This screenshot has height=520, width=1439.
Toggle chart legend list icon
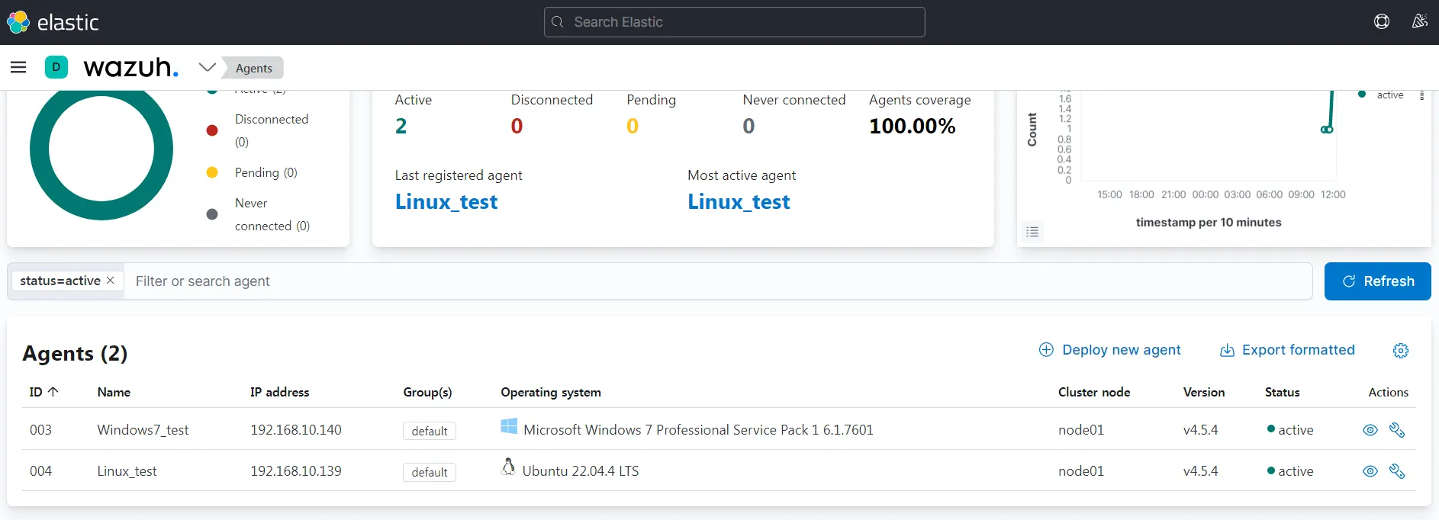[1032, 232]
